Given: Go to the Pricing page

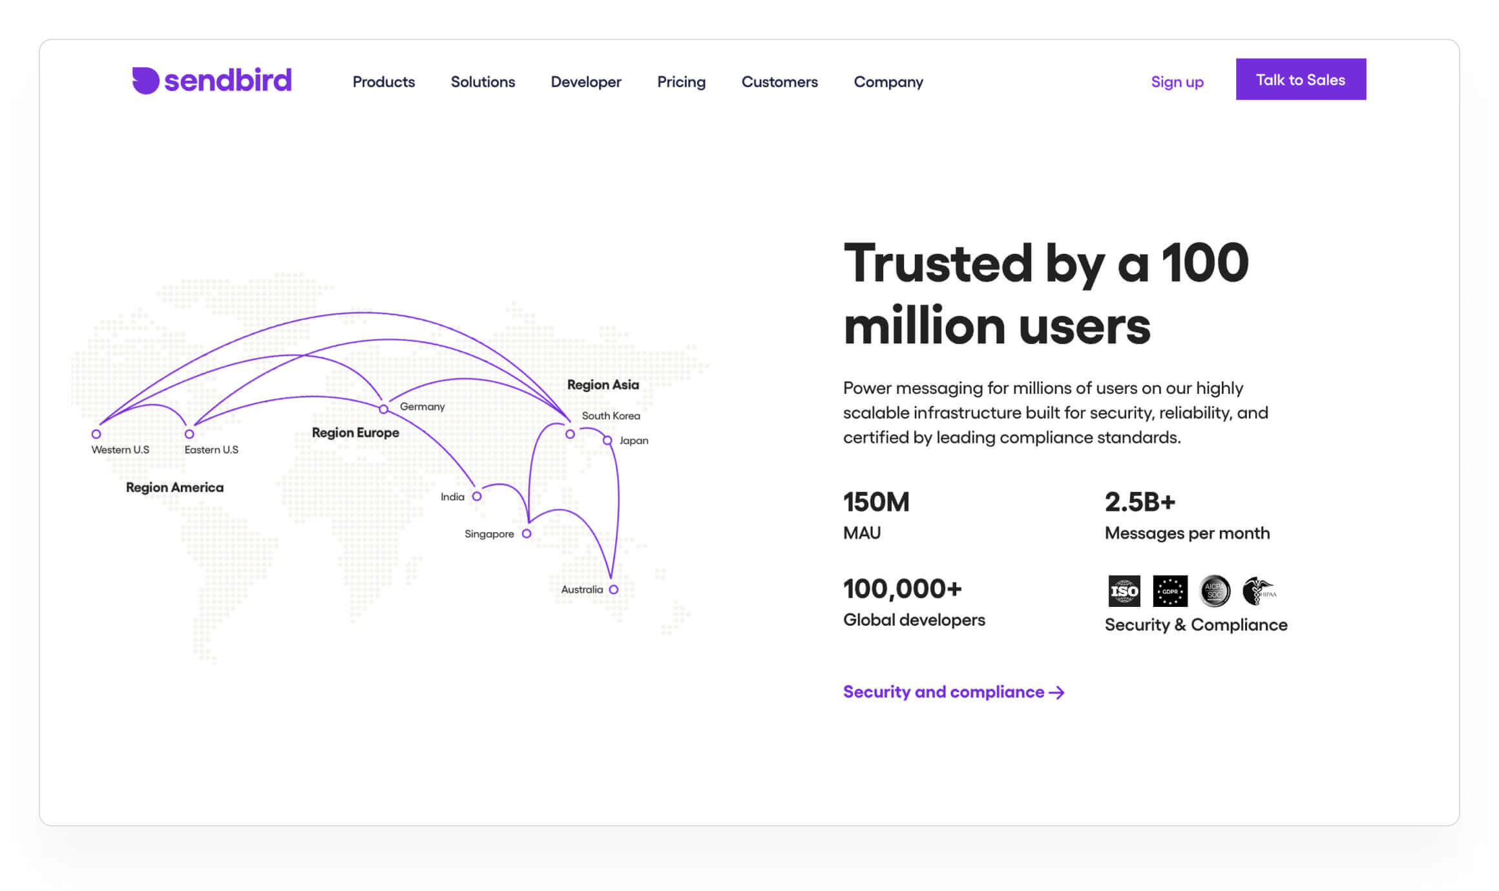Looking at the screenshot, I should coord(681,82).
